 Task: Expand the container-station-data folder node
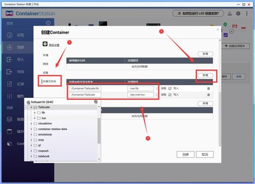[31, 129]
